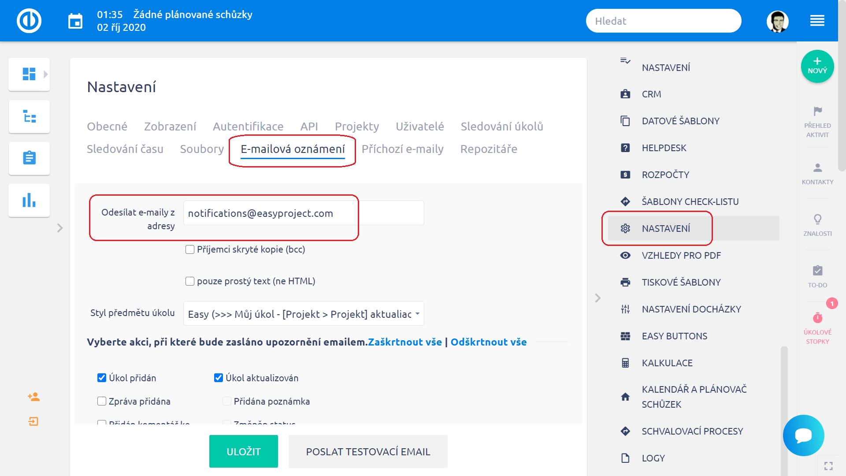Image resolution: width=846 pixels, height=476 pixels.
Task: Open Kontakty person icon
Action: click(x=817, y=167)
